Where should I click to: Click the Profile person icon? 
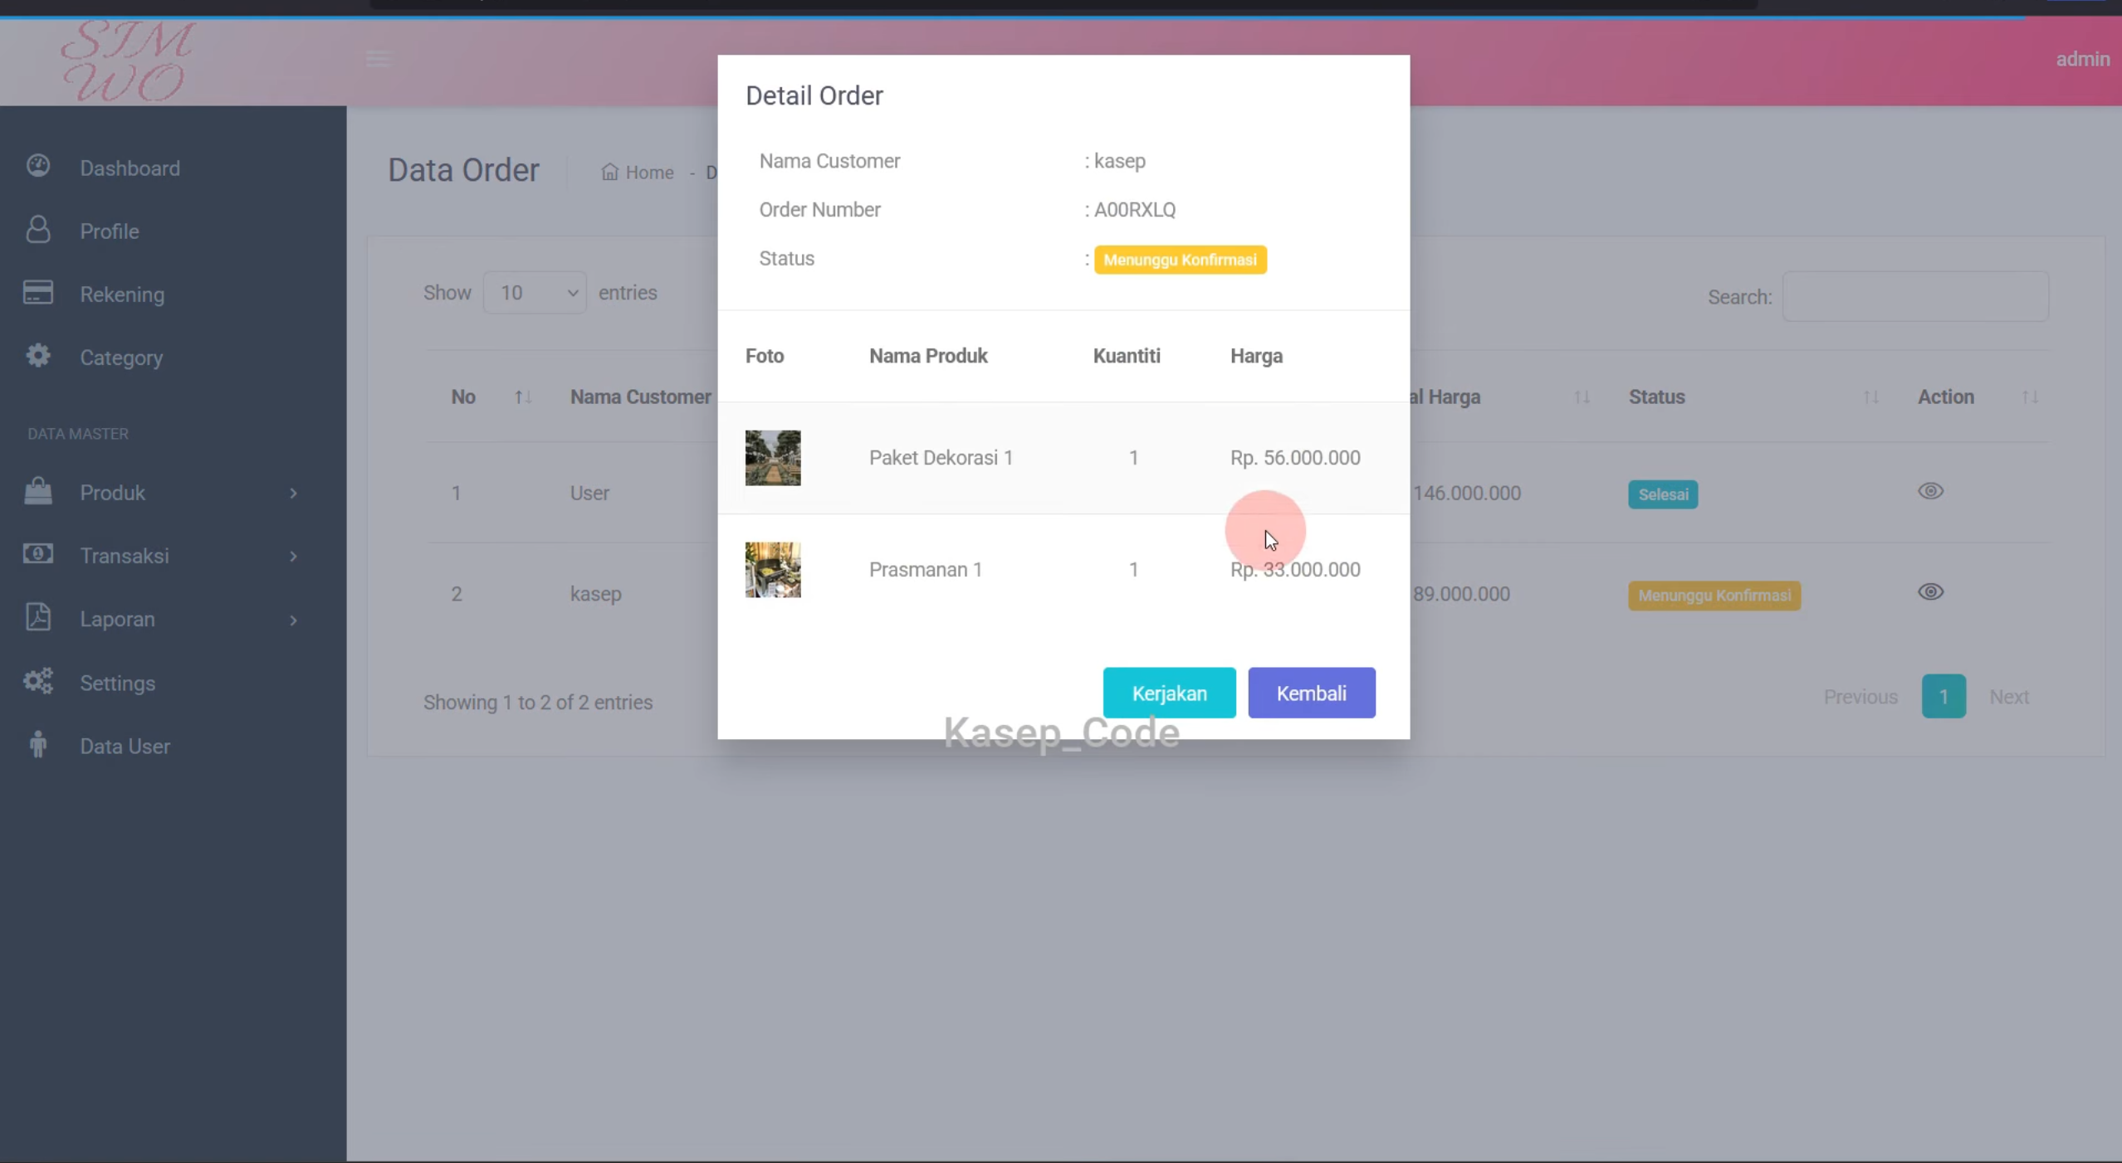click(x=38, y=230)
